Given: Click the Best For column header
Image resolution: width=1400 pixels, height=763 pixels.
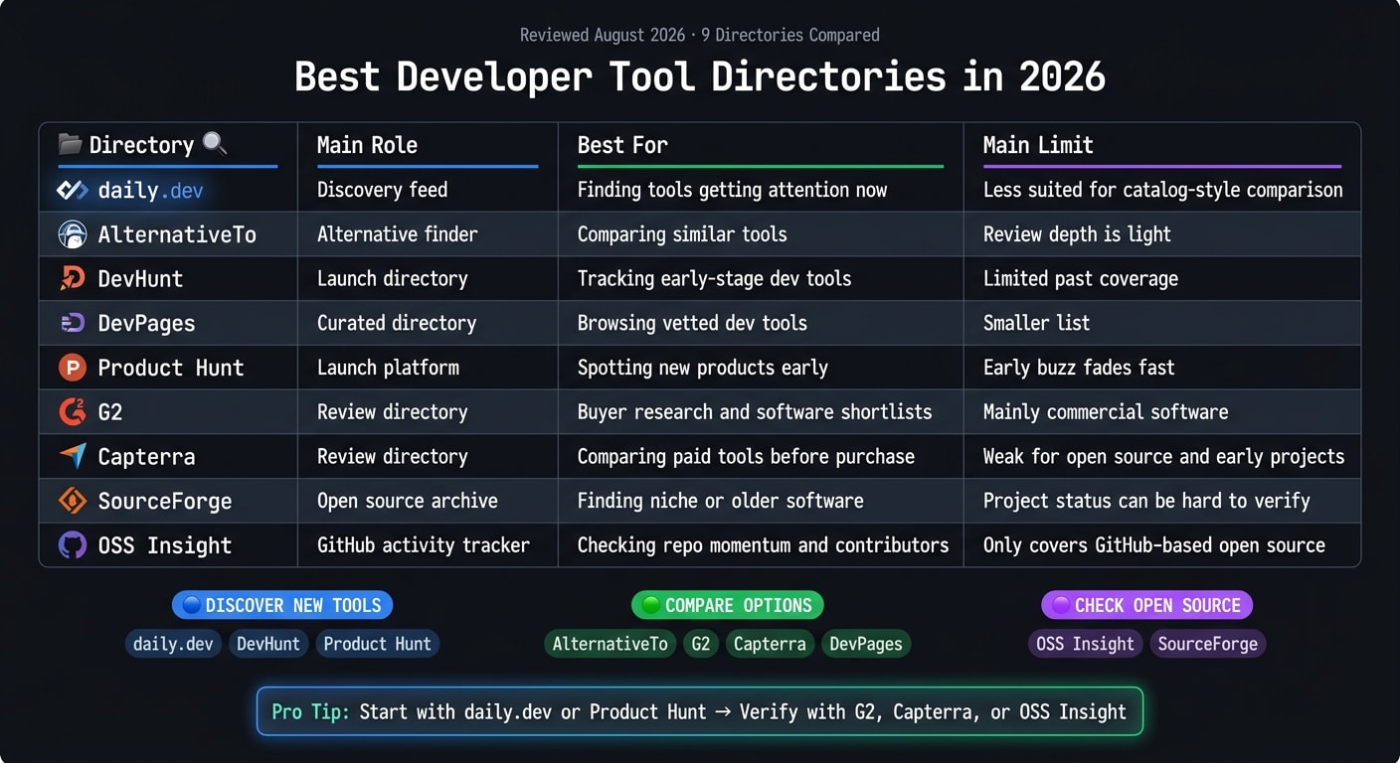Looking at the screenshot, I should click(622, 145).
